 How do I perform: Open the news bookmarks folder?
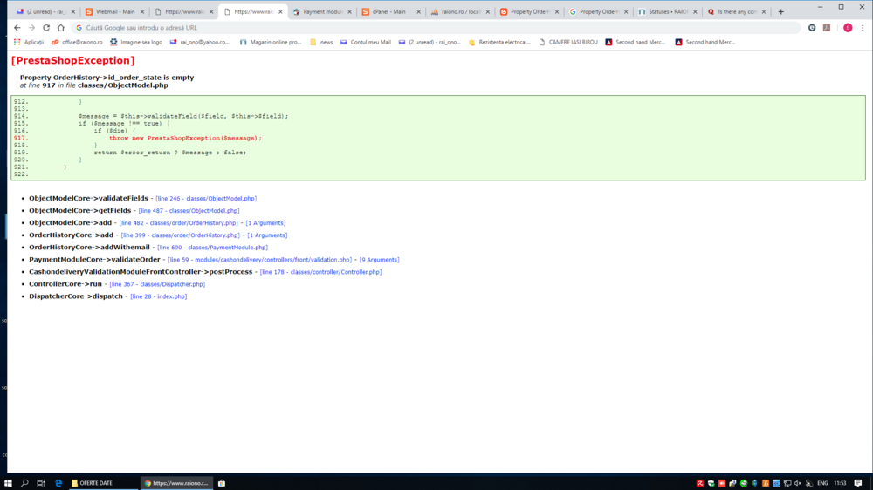pos(321,42)
